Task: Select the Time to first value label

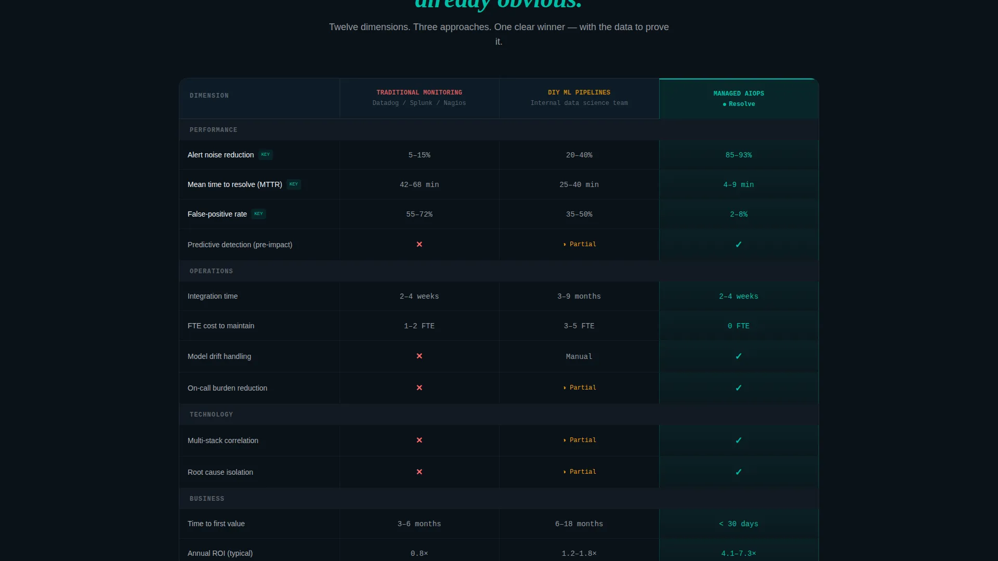Action: [x=216, y=524]
